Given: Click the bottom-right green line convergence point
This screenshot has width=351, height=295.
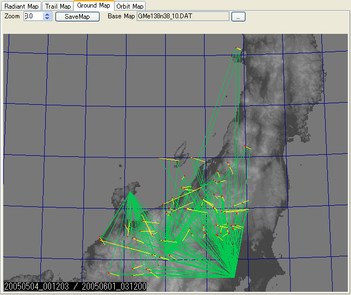Looking at the screenshot, I should click(x=234, y=277).
